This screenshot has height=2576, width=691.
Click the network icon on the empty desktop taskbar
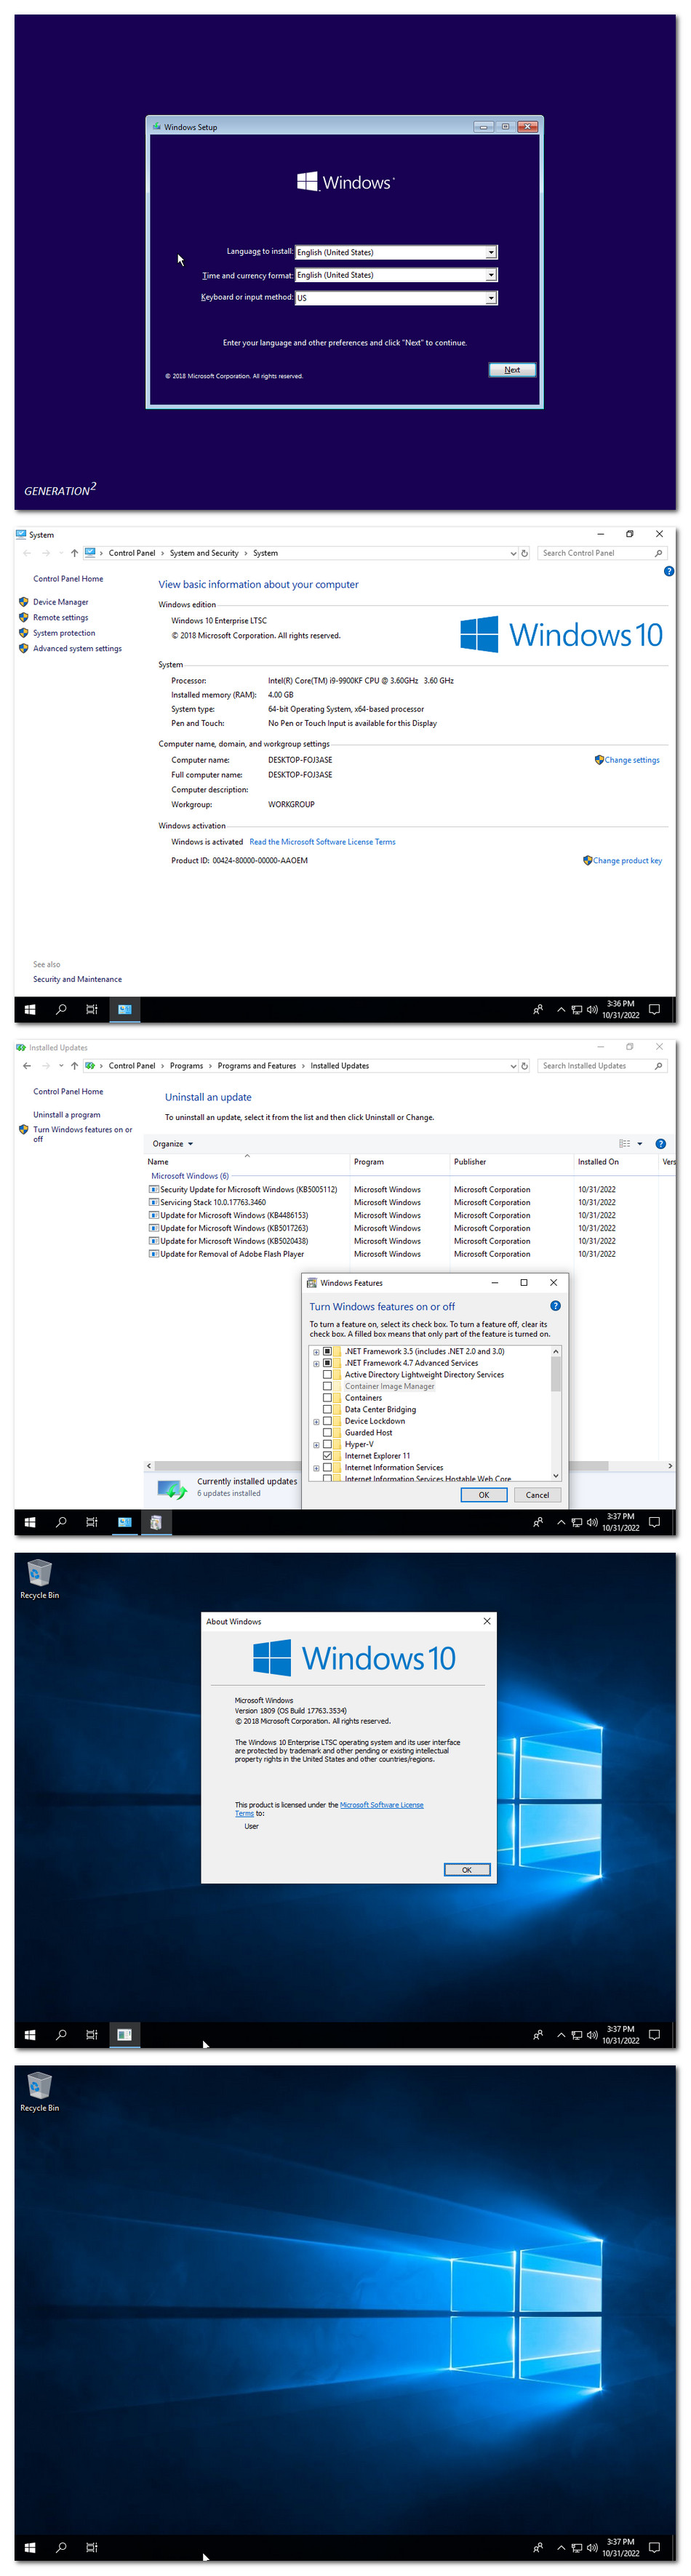point(577,2547)
